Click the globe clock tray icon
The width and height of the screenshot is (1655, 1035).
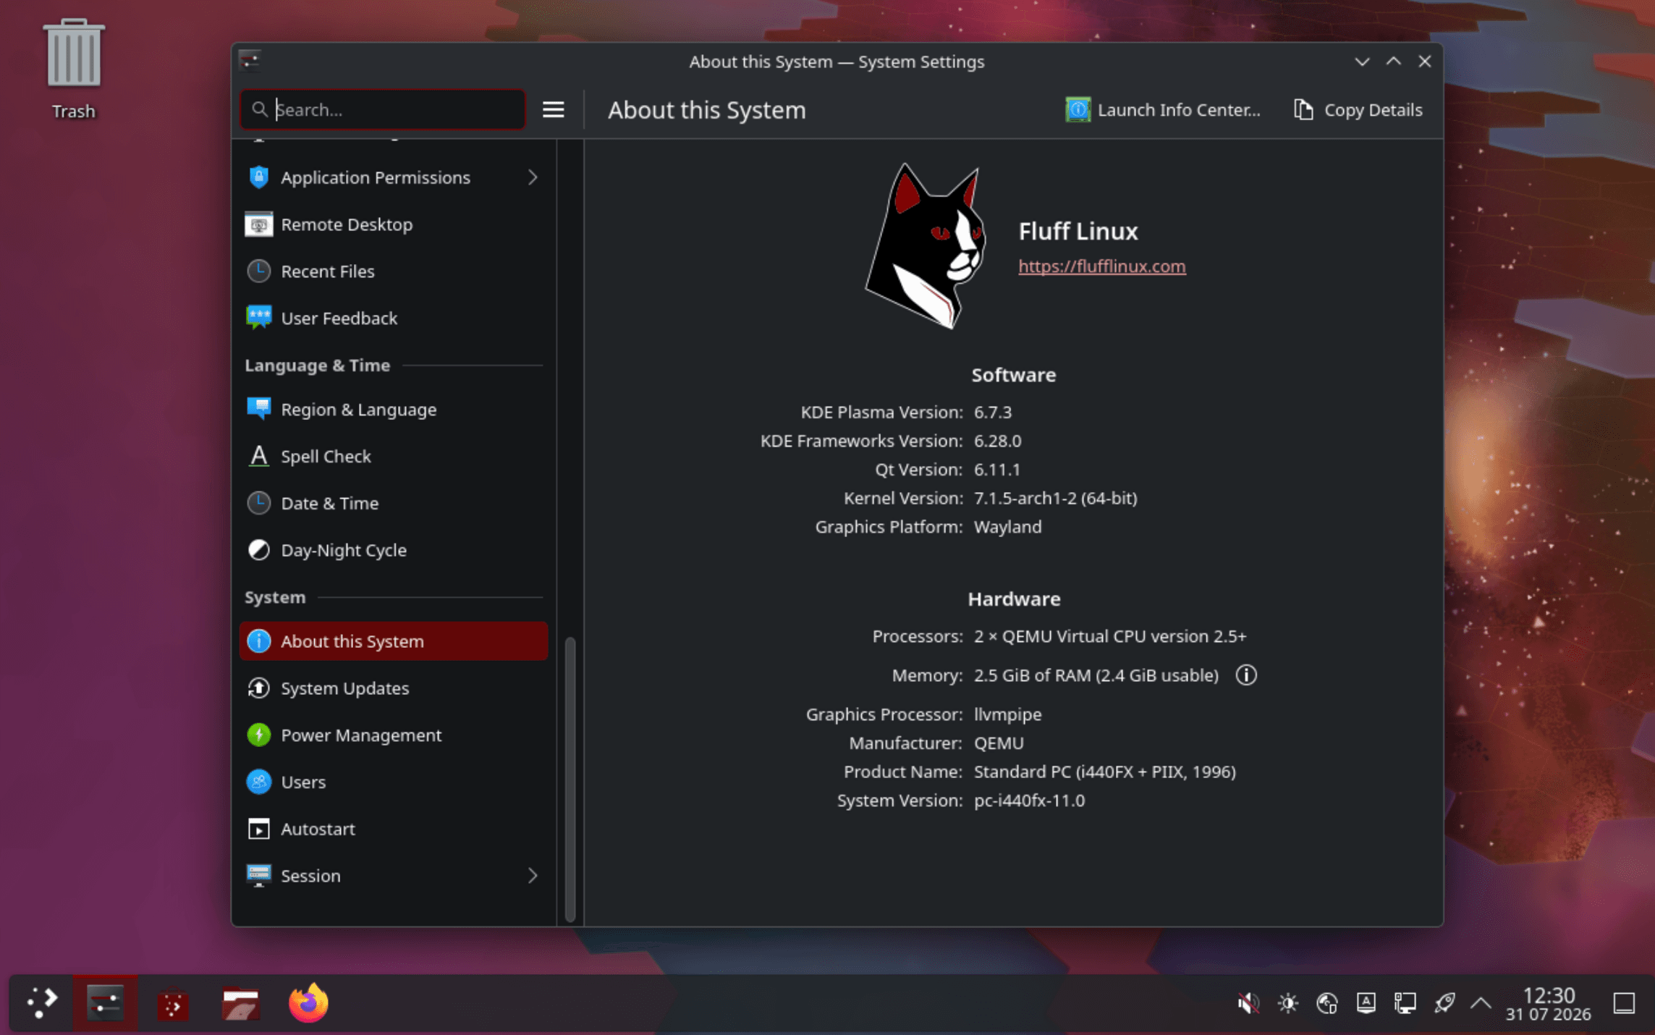1326,1003
